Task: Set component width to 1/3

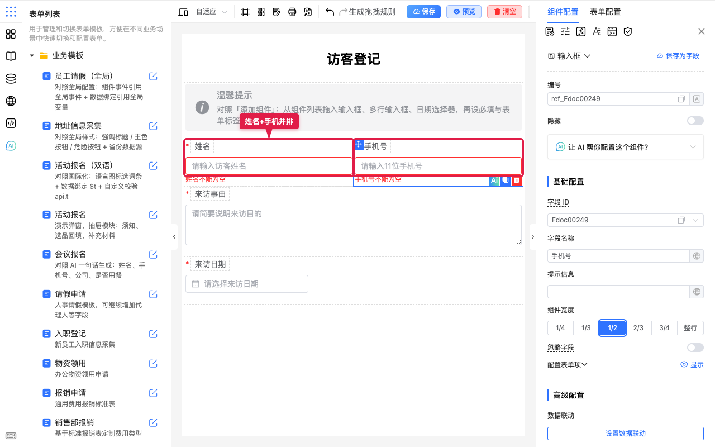Action: pos(586,328)
